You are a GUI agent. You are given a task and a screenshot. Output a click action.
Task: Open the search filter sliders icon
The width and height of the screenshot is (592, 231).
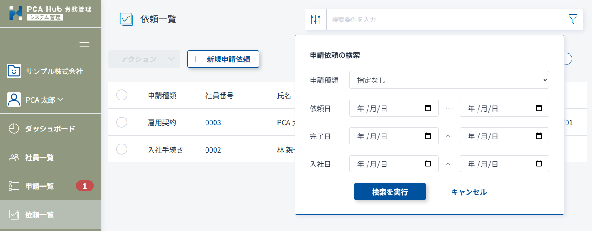tap(316, 19)
